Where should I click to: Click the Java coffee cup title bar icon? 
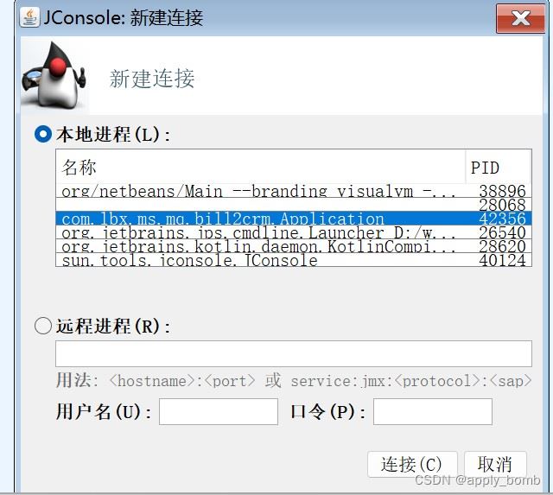click(x=29, y=17)
